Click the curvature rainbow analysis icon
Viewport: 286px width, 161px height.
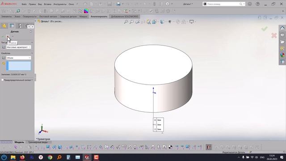click(x=86, y=11)
